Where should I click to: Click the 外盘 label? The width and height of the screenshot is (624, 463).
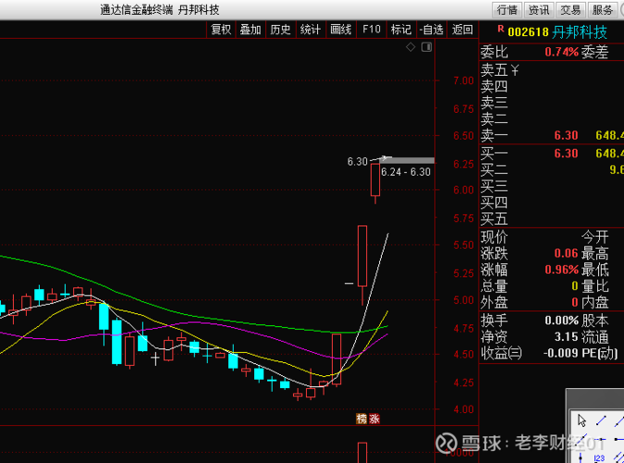click(494, 303)
